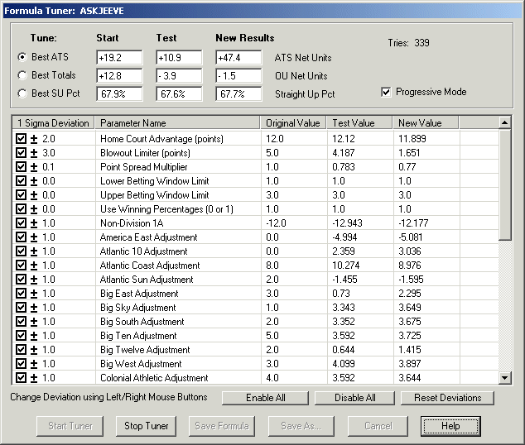Screen dimensions: 525x445
Task: Toggle the Big Sky Adjustment checkbox
Action: 21,307
